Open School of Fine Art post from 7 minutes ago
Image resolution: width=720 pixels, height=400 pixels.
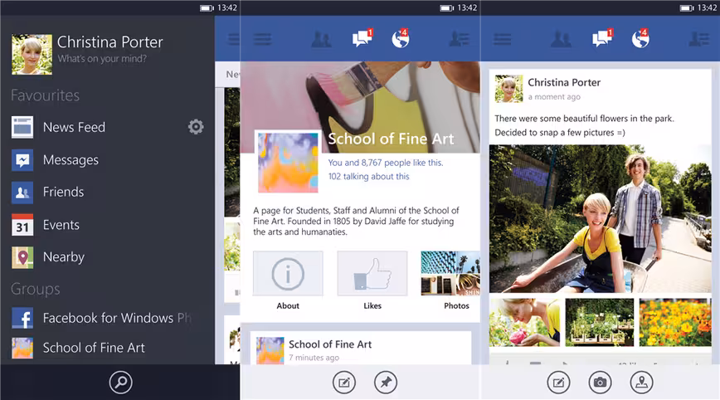coord(361,348)
